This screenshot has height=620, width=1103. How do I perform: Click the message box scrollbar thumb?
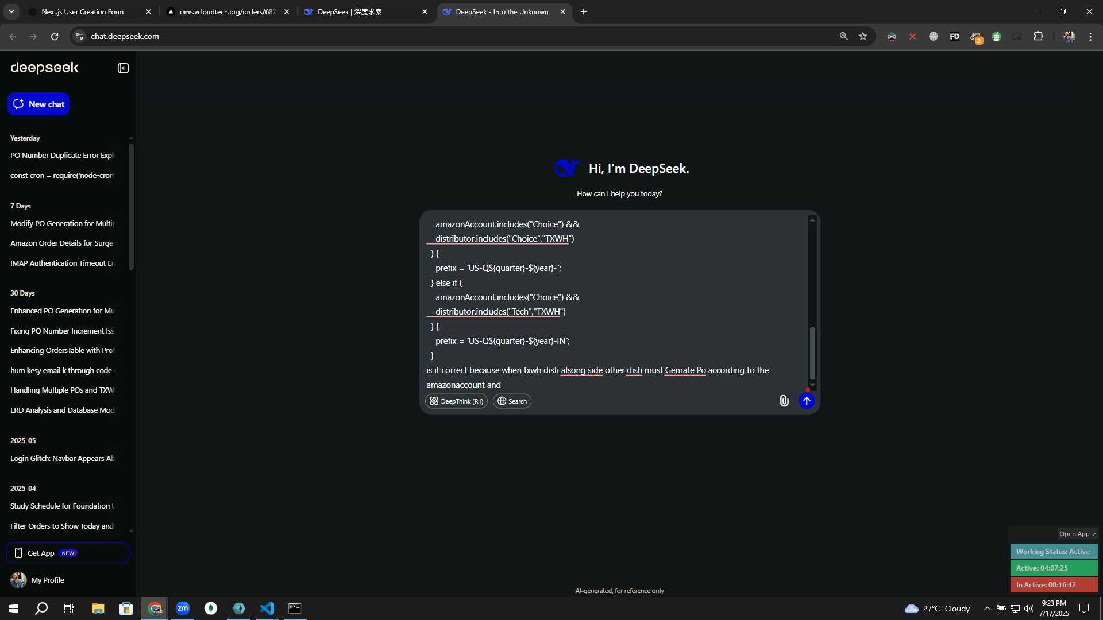click(812, 353)
